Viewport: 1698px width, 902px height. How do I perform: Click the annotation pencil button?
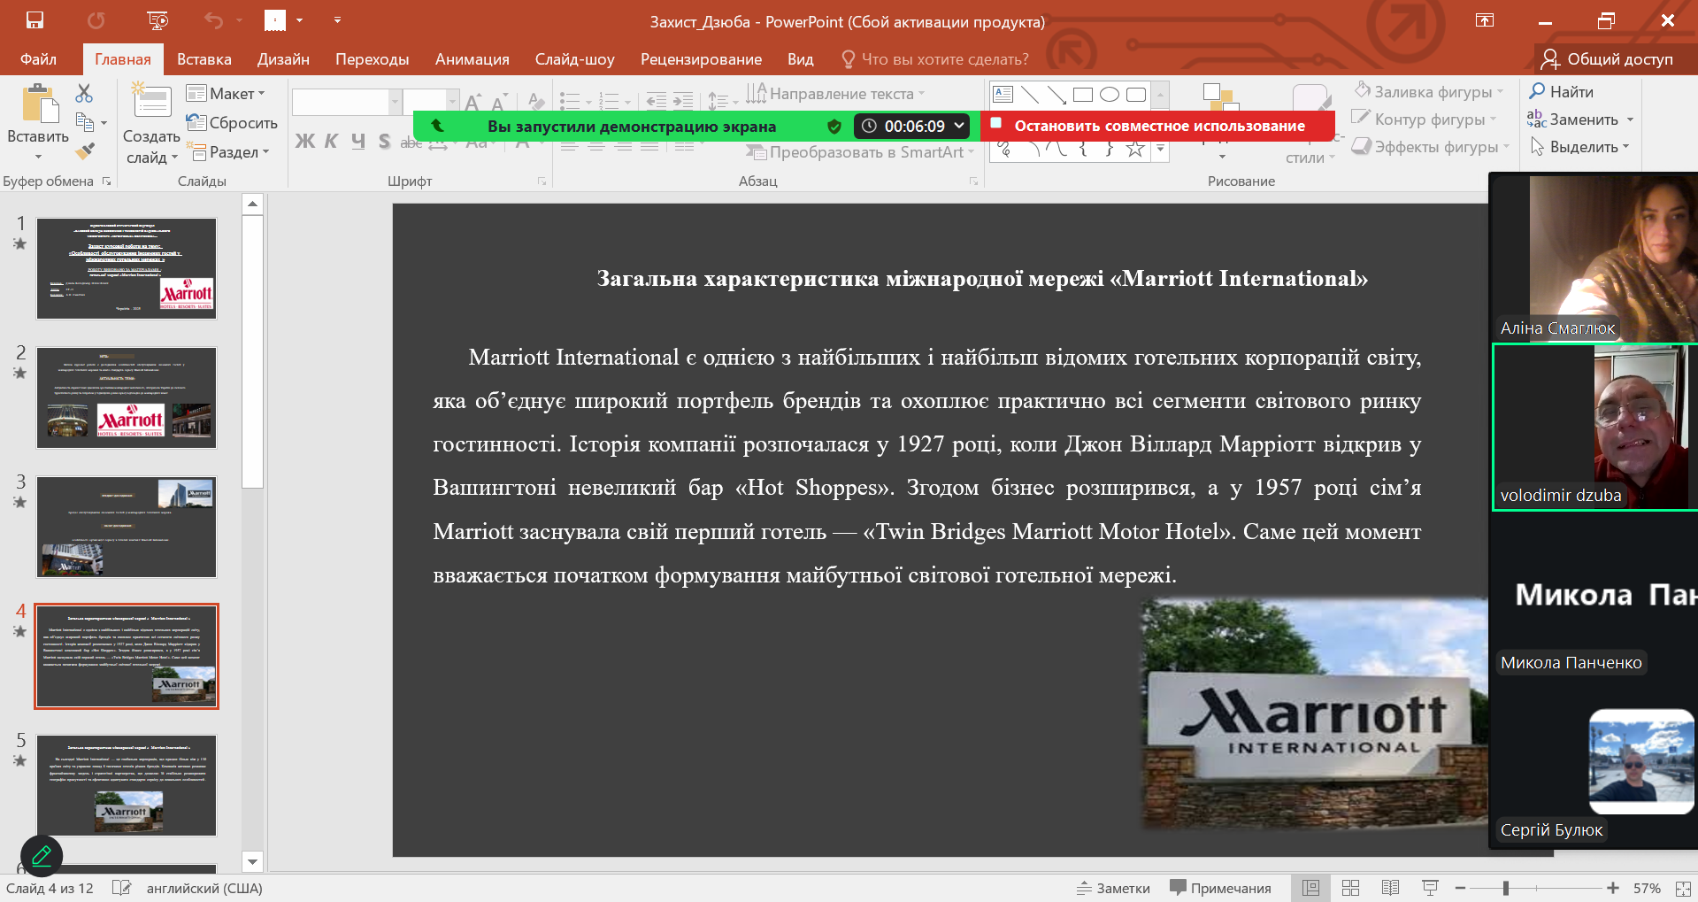[x=42, y=856]
